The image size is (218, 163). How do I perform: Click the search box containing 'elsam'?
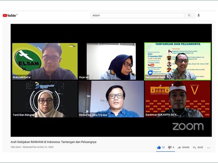pyautogui.click(x=137, y=15)
